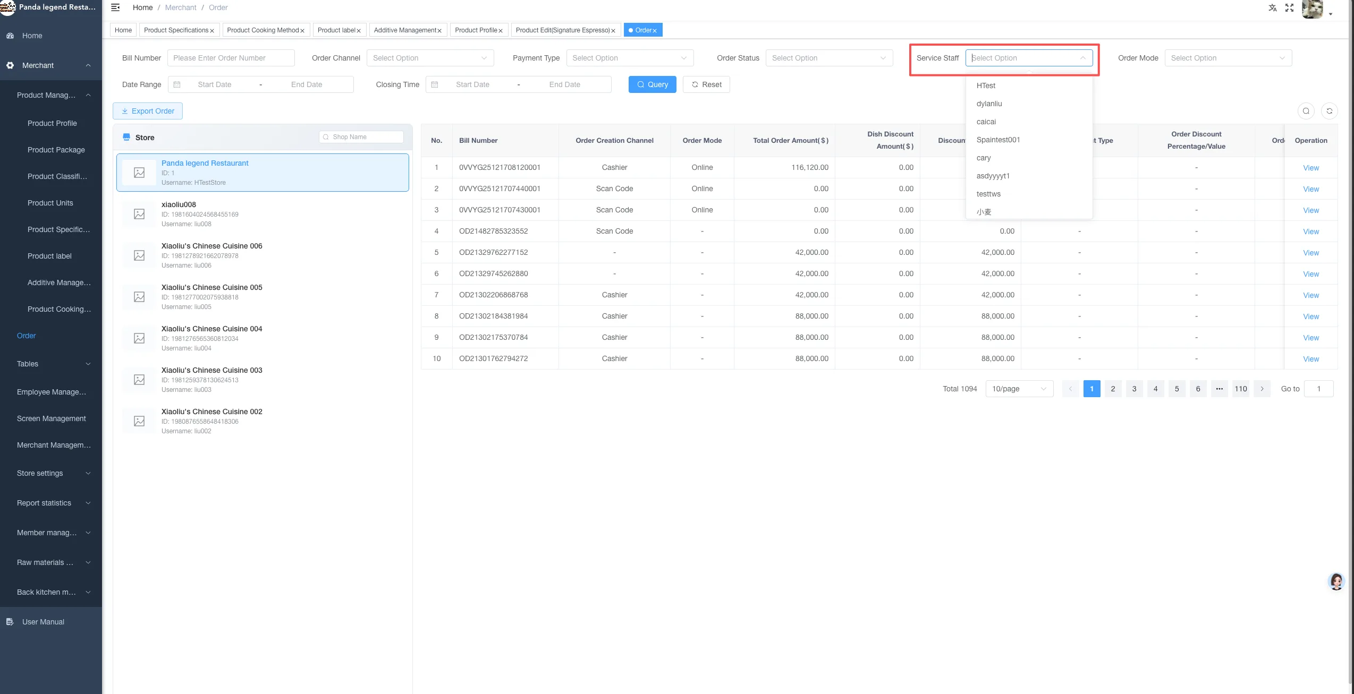The width and height of the screenshot is (1354, 694).
Task: Click Closing Time End Date field
Action: click(564, 84)
